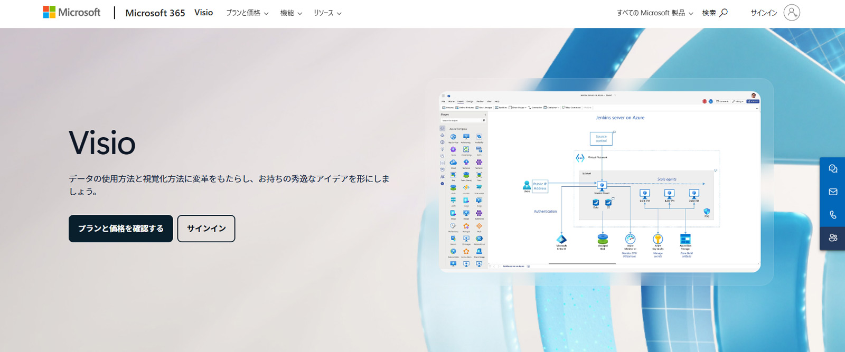Click the Visio diagram screenshot image
The image size is (845, 352).
click(600, 182)
